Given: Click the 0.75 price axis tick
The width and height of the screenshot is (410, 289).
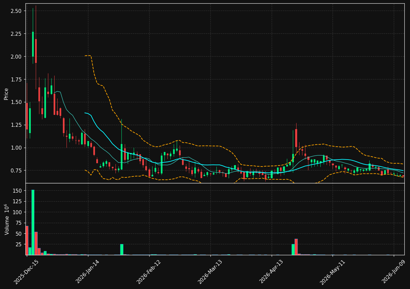Looking at the screenshot, I should click(x=16, y=170).
